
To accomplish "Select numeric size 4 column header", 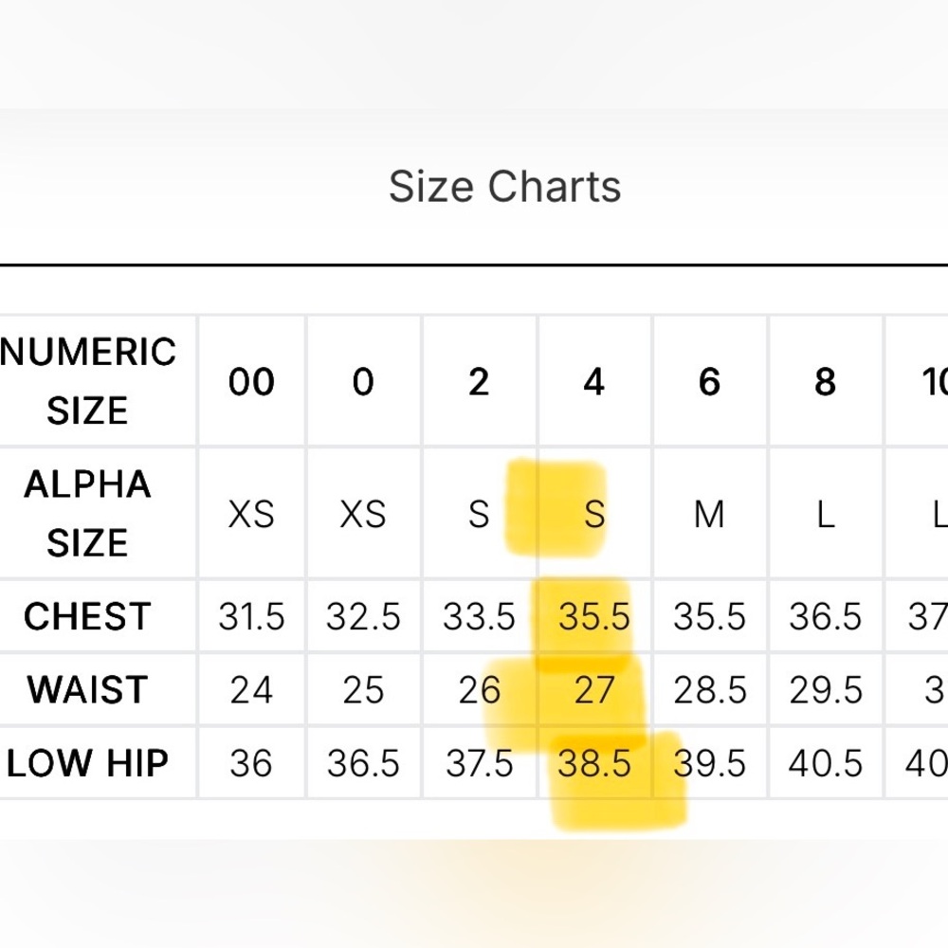I will (593, 381).
